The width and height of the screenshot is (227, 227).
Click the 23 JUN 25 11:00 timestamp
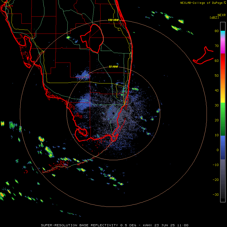172,225
